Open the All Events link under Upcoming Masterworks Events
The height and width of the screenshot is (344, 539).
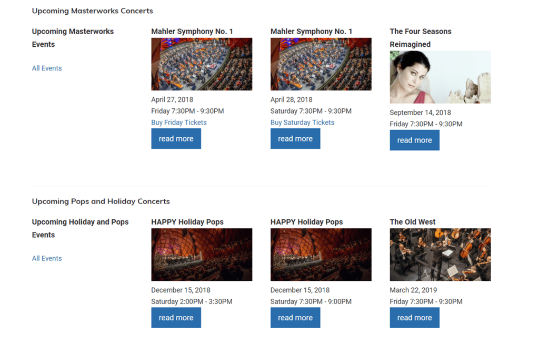[46, 68]
